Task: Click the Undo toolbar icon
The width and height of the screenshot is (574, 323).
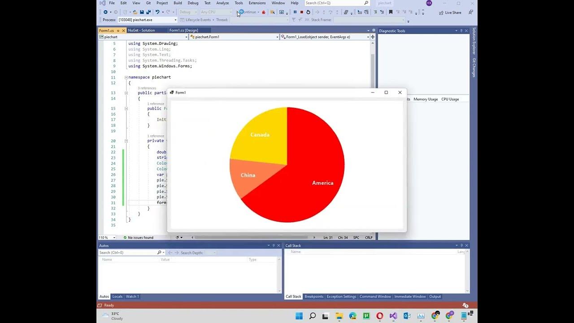Action: point(157,12)
